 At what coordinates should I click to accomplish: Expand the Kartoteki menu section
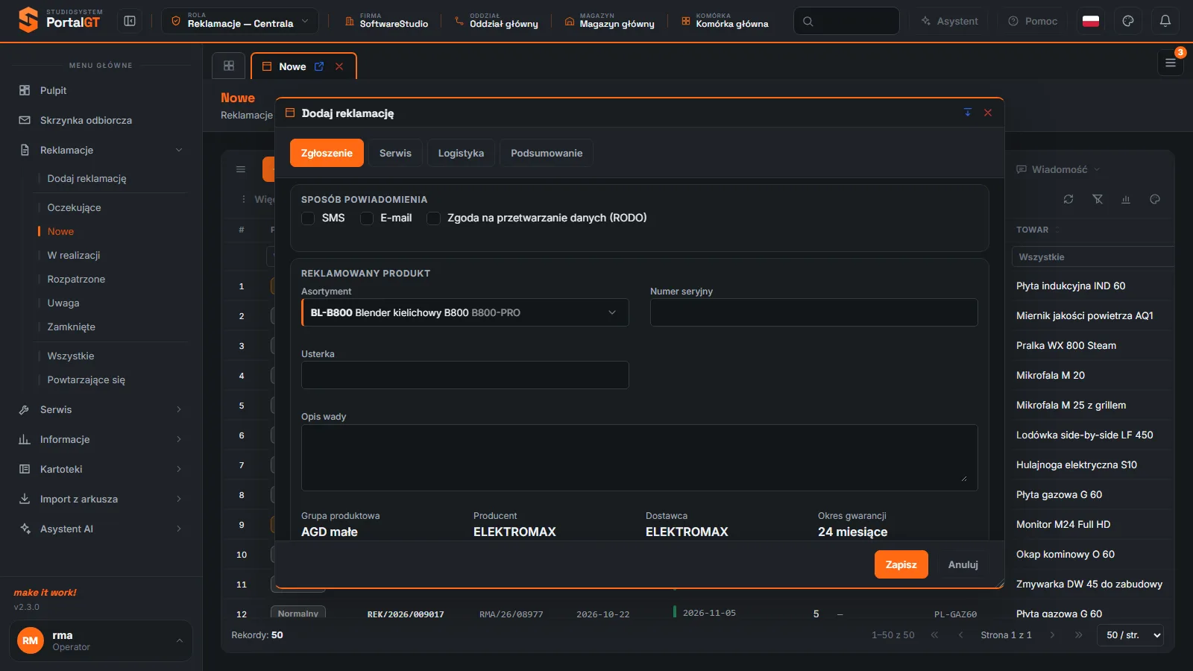click(101, 469)
